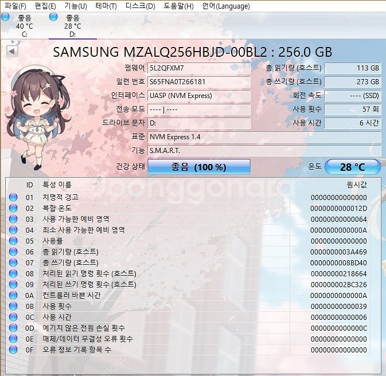Select the attribute row 복합 온도
The width and height of the screenshot is (386, 376).
(x=188, y=208)
